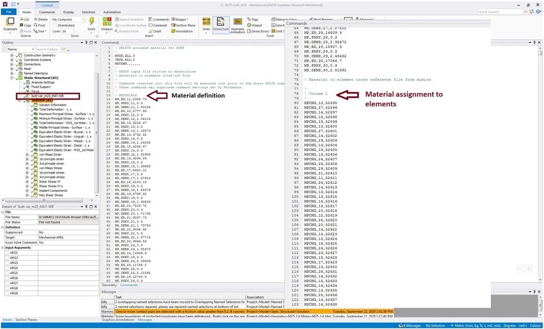Image resolution: width=544 pixels, height=329 pixels.
Task: Click the Tags tool
Action: pyautogui.click(x=253, y=19)
